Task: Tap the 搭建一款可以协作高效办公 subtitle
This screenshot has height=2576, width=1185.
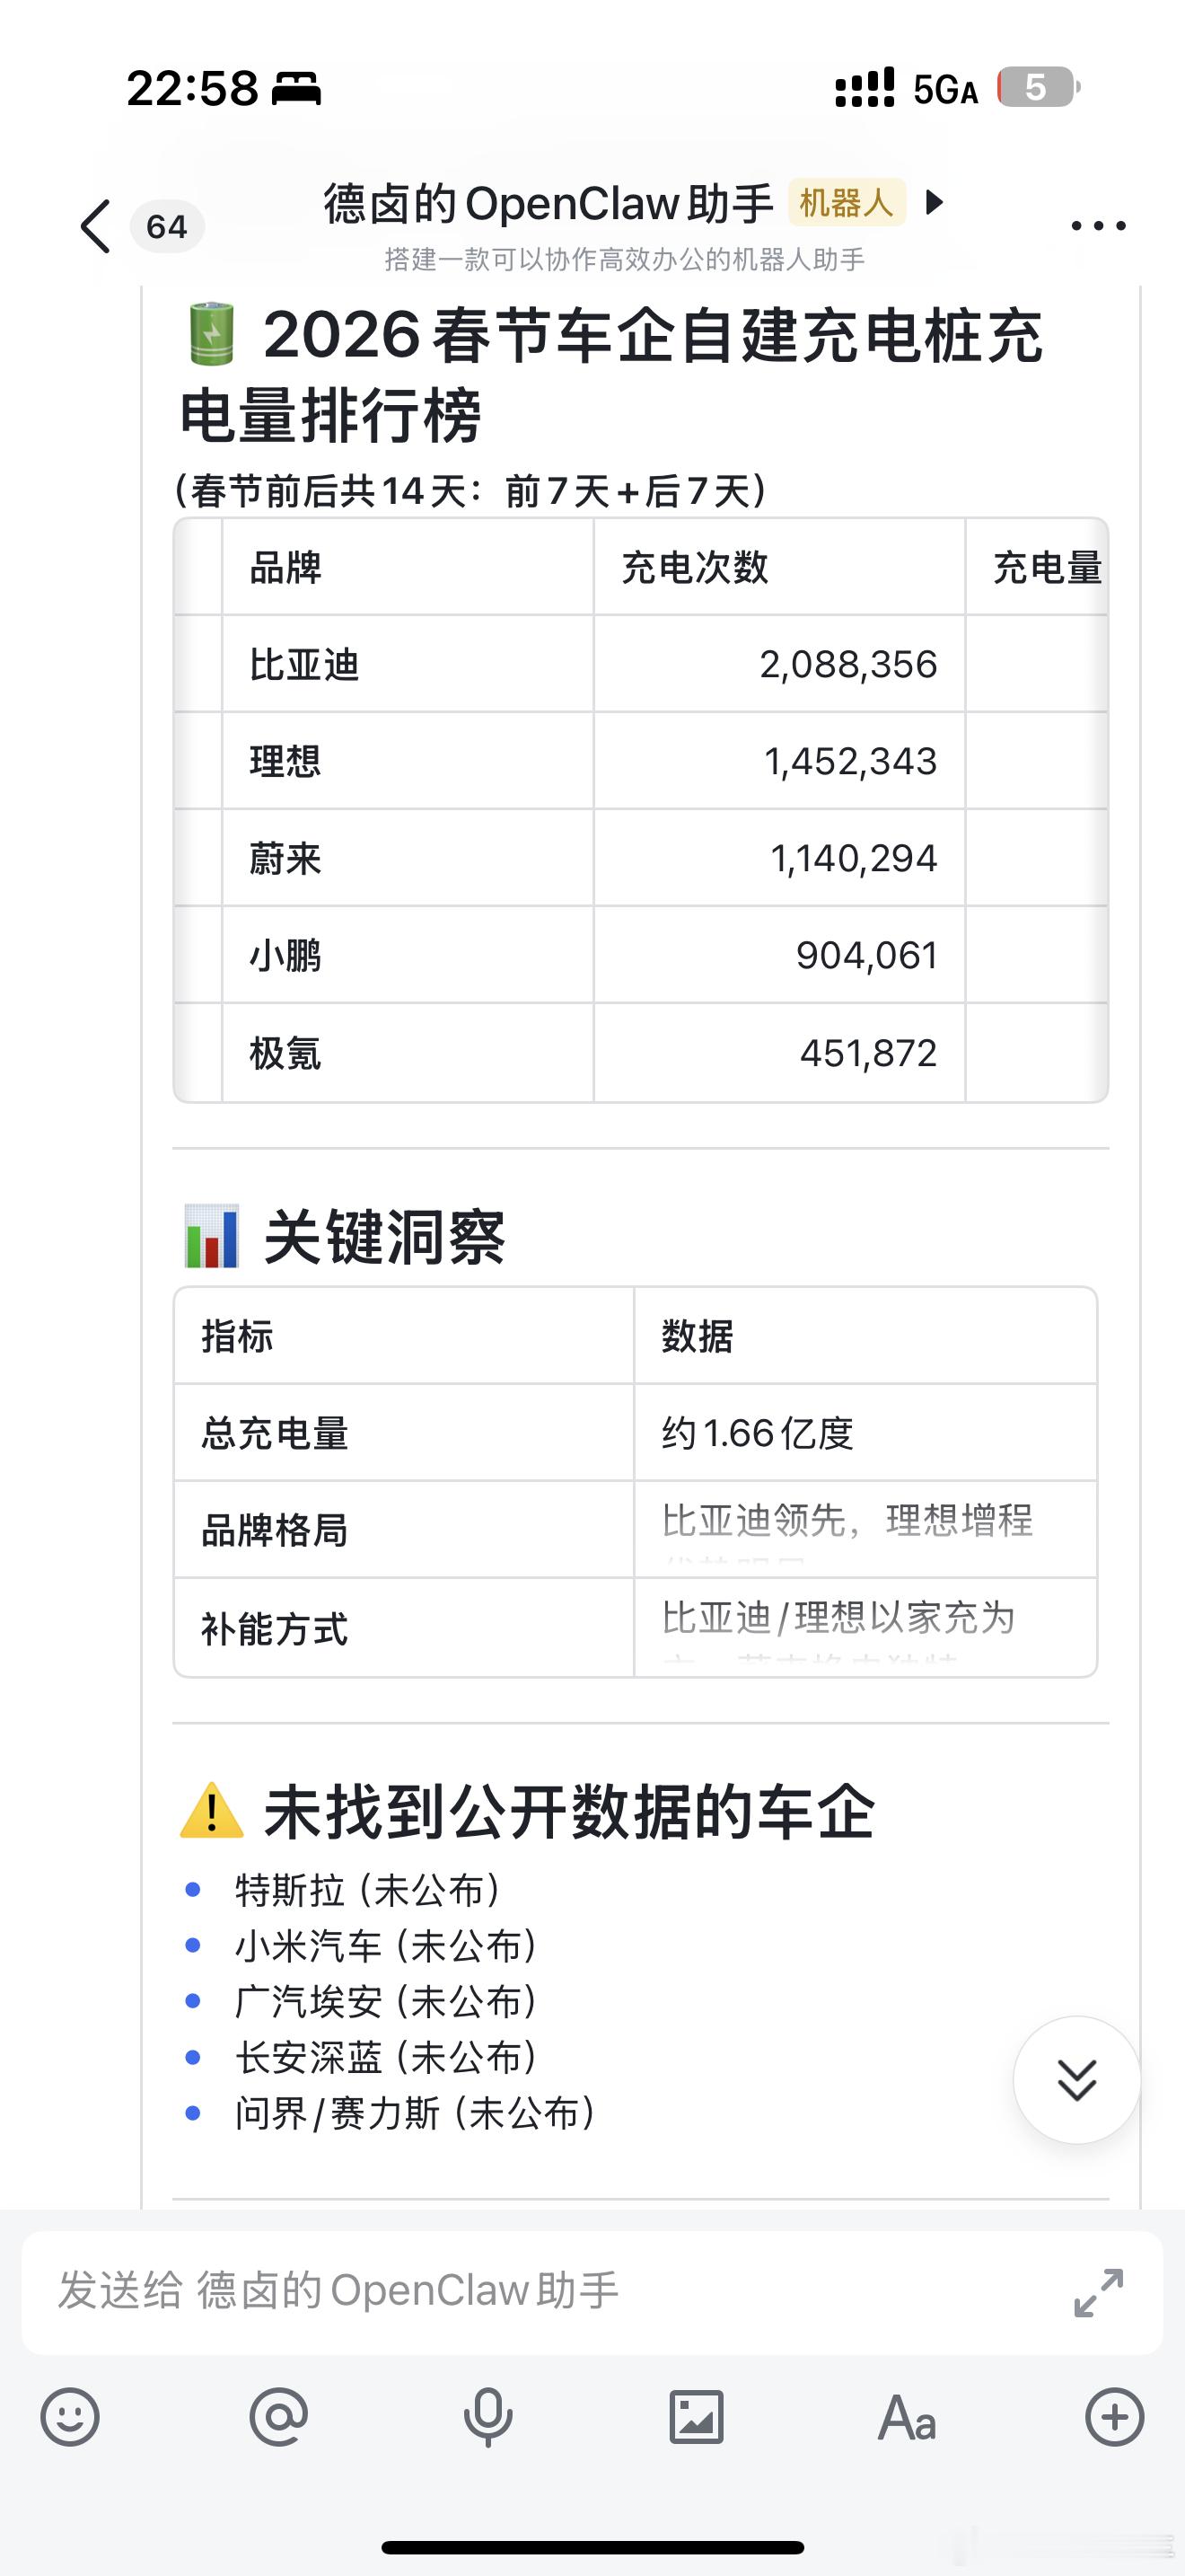Action: 625,260
